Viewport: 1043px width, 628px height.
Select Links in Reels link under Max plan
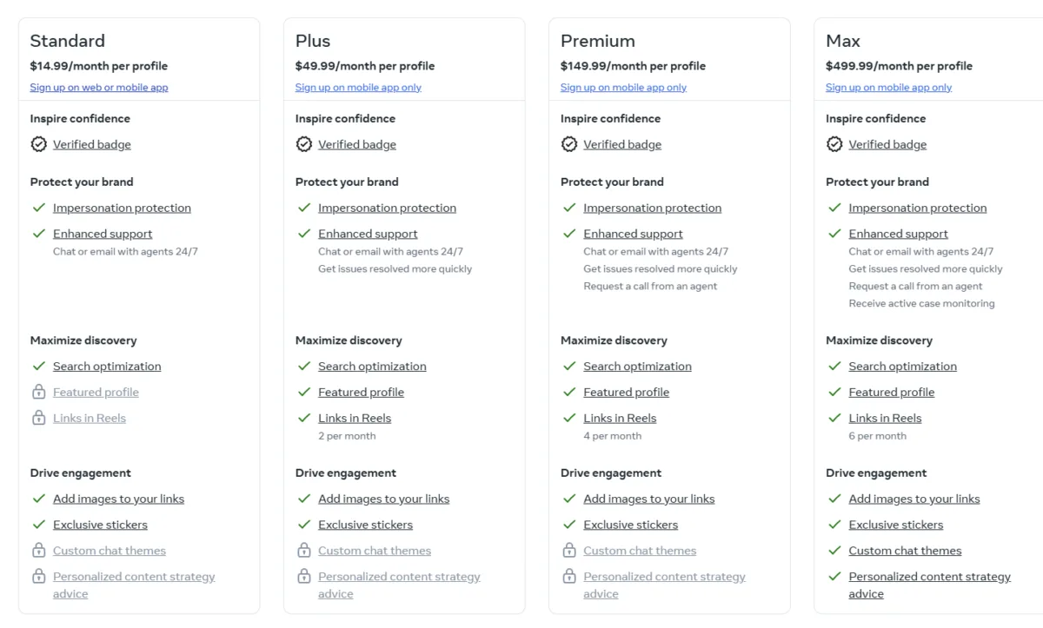point(885,418)
